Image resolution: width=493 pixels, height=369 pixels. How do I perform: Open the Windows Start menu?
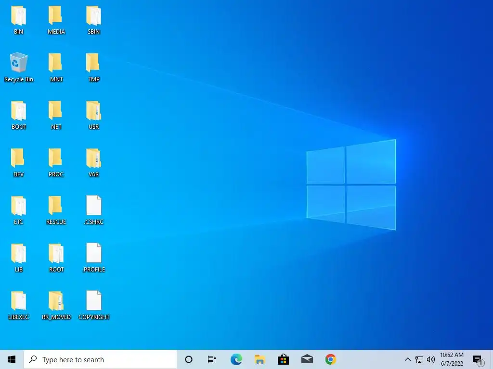pyautogui.click(x=12, y=359)
